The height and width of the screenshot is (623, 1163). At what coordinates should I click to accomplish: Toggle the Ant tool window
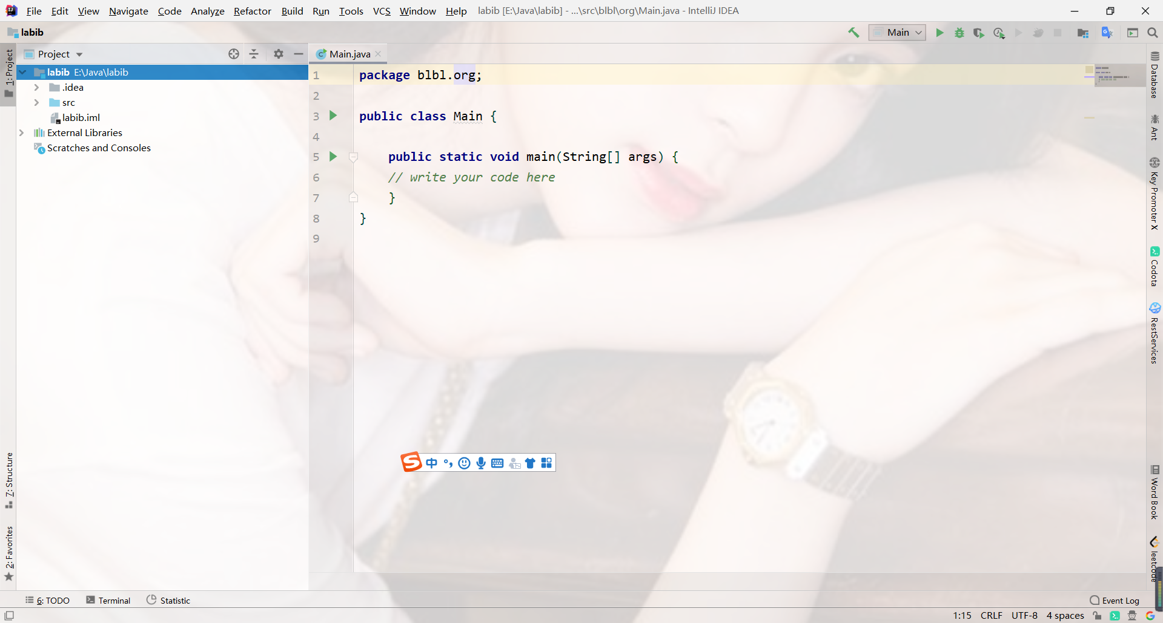[1155, 127]
